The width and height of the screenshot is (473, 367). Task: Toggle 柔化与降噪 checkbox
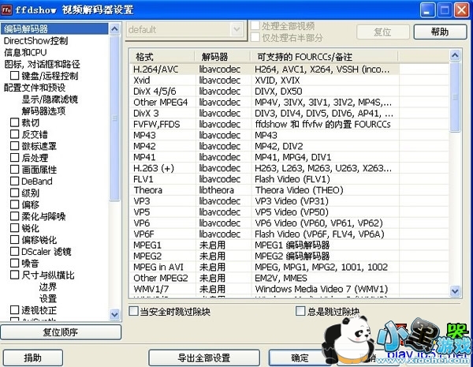pos(15,216)
